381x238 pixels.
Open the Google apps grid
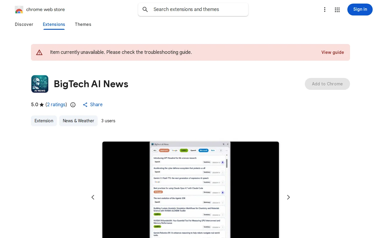337,10
